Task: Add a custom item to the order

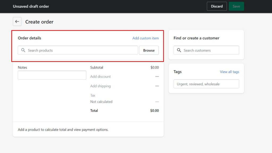Action: pos(146,38)
